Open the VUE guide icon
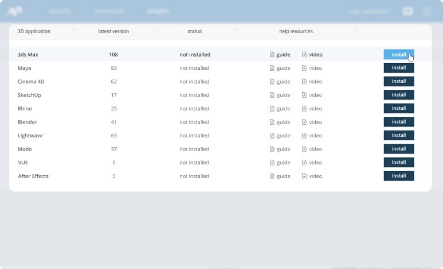This screenshot has height=269, width=443. point(272,163)
